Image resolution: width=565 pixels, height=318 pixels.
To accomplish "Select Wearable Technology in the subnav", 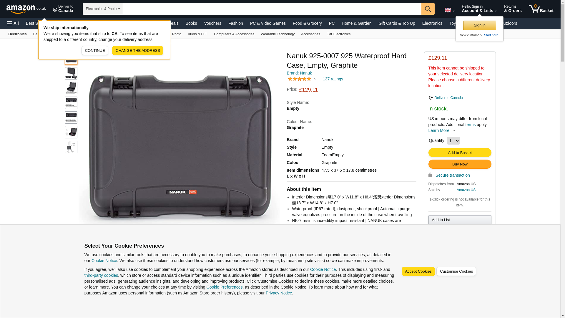I will pos(277,34).
